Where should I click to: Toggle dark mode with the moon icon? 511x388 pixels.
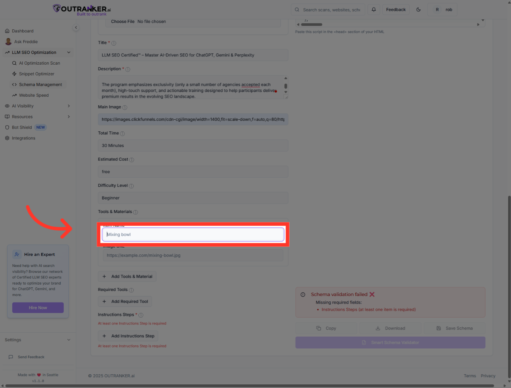tap(418, 10)
